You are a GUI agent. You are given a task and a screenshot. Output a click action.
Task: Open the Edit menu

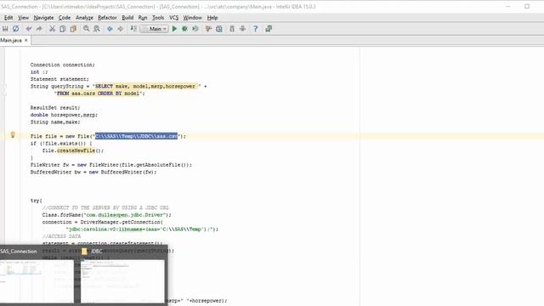click(8, 18)
